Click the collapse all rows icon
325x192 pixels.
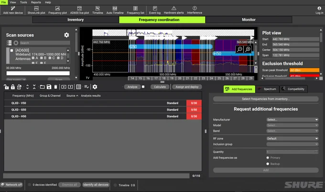tap(34, 87)
